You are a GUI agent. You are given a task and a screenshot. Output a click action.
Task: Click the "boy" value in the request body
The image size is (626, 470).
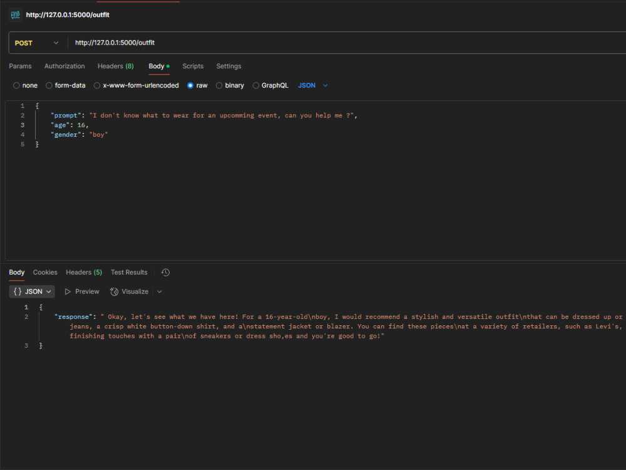pos(99,135)
